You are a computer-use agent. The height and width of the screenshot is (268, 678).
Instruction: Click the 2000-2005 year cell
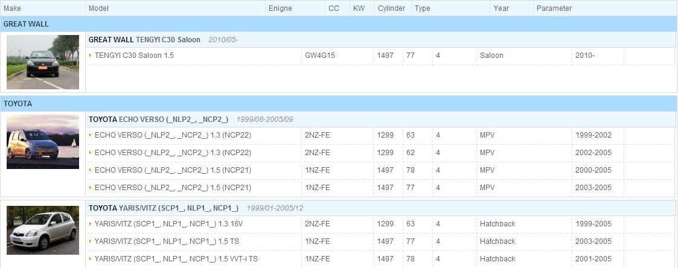coord(593,170)
